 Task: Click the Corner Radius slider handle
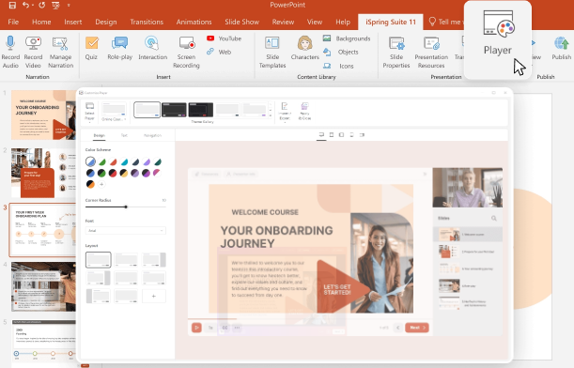[x=126, y=207]
